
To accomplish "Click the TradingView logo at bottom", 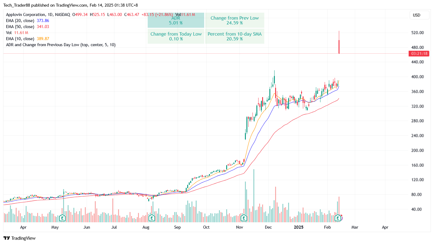I will pyautogui.click(x=20, y=238).
